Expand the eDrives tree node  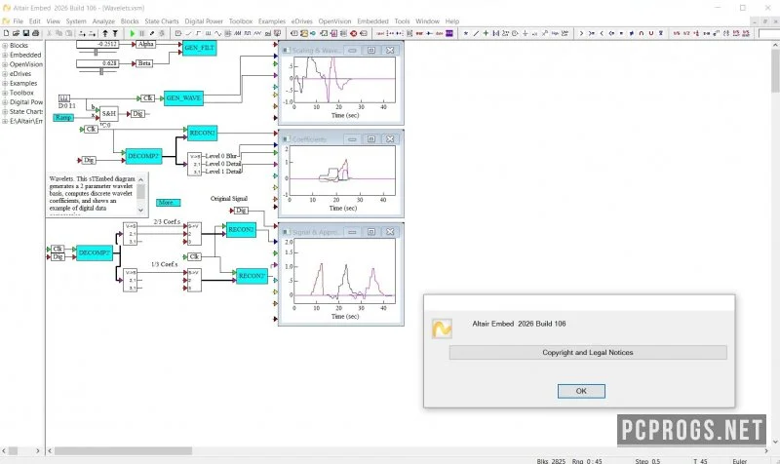5,74
